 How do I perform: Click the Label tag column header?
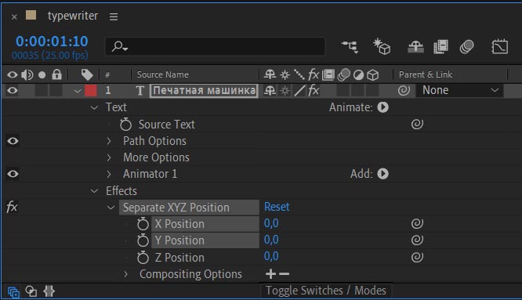pyautogui.click(x=87, y=74)
